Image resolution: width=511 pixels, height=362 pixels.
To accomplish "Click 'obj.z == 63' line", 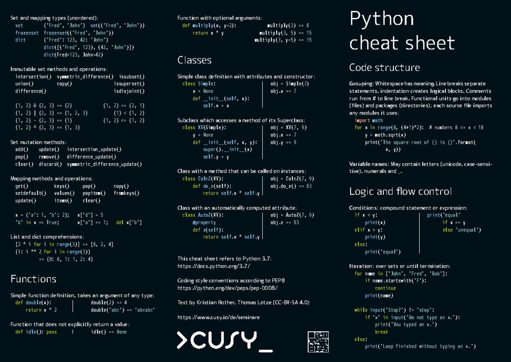I will pyautogui.click(x=284, y=223).
